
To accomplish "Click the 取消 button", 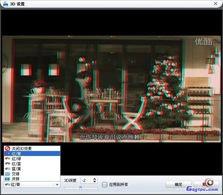I will pyautogui.click(x=206, y=184).
